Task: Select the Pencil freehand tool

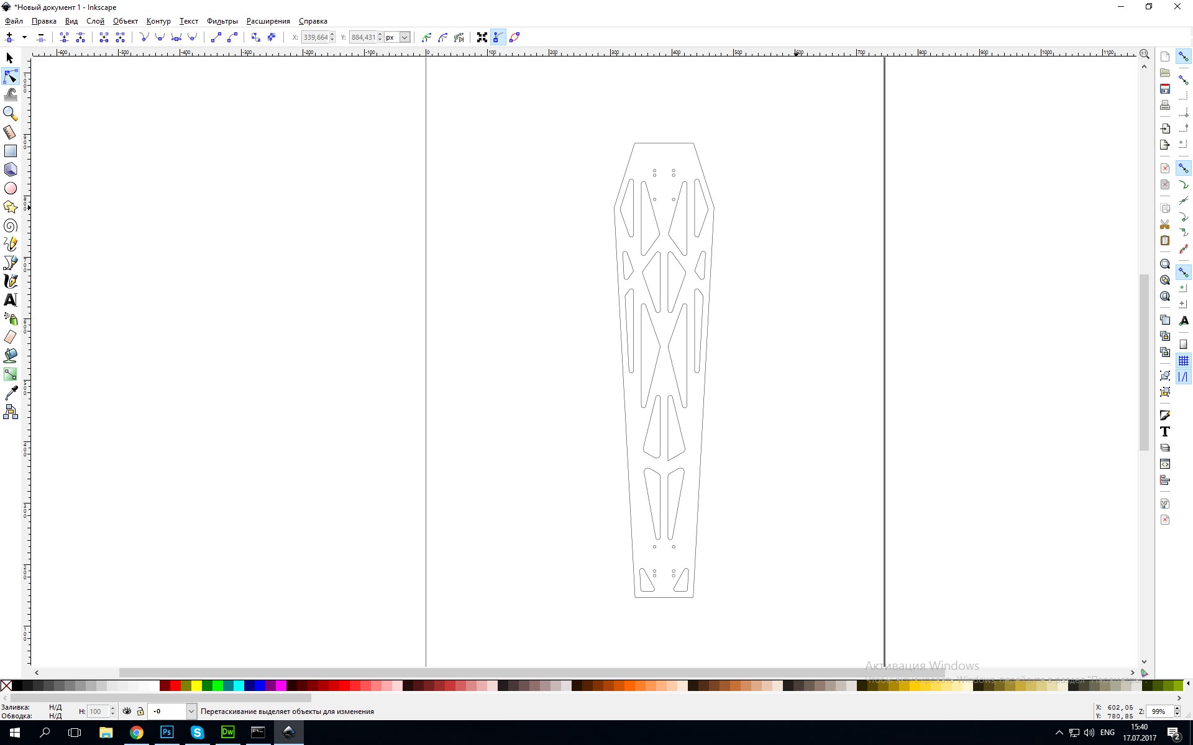Action: [10, 244]
